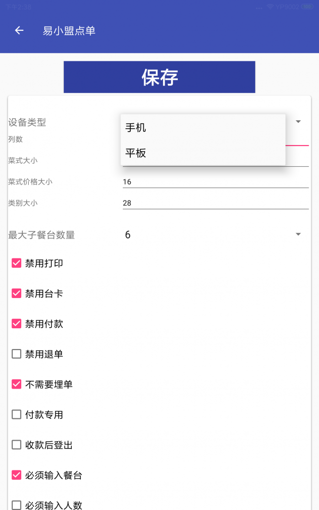Click the 菜式价格大小 input field with 16
Image resolution: width=319 pixels, height=510 pixels.
point(216,182)
